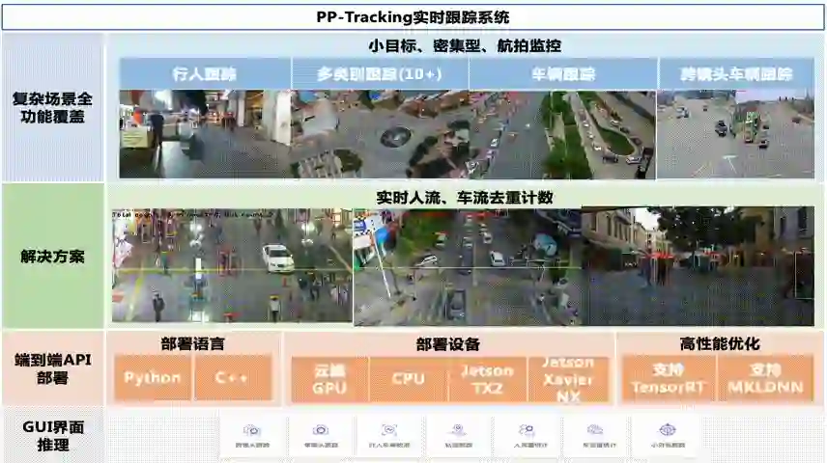Open the indoor pedestrian tracking thumbnail
Viewport: 827px width, 463px height.
pos(205,134)
